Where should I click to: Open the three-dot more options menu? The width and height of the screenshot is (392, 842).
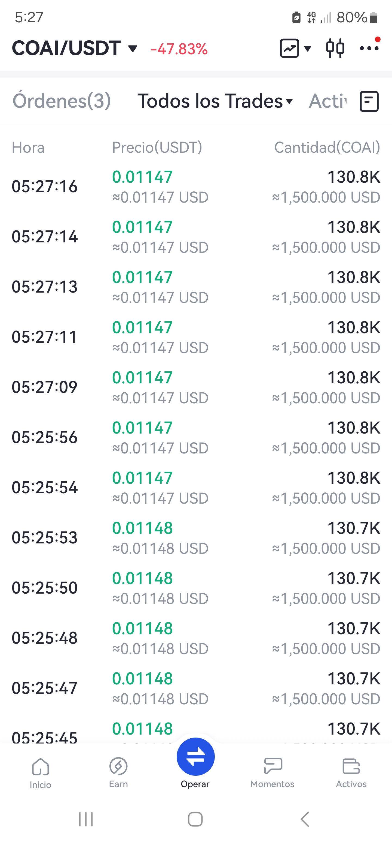pyautogui.click(x=369, y=48)
